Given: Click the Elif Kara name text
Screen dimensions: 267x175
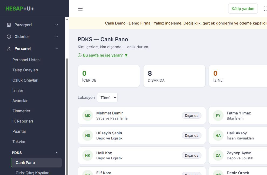Looking at the screenshot, I should [x=104, y=173].
